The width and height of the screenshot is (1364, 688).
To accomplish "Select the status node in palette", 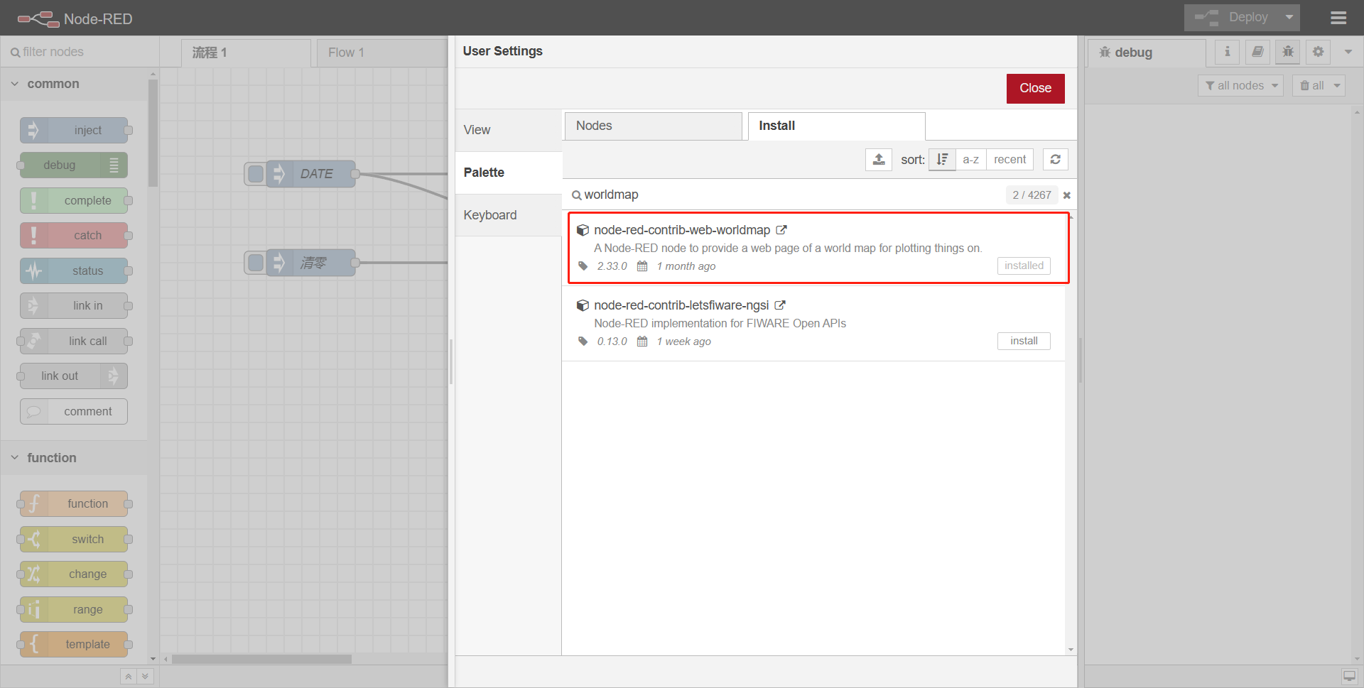I will coord(74,271).
